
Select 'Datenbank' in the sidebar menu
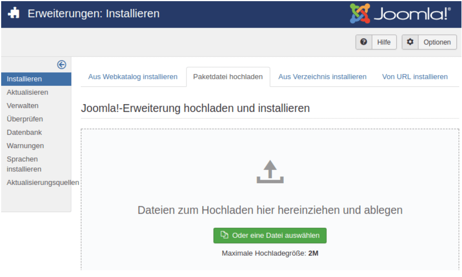(24, 132)
